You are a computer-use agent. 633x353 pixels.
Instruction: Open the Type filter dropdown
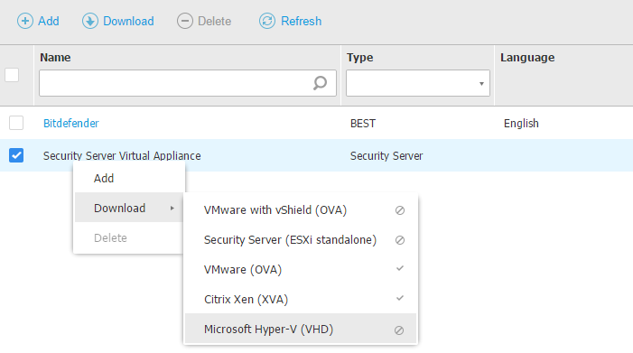418,83
